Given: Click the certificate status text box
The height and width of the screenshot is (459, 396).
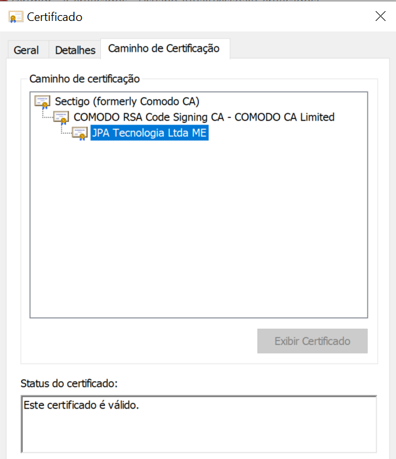Looking at the screenshot, I should pos(199,424).
